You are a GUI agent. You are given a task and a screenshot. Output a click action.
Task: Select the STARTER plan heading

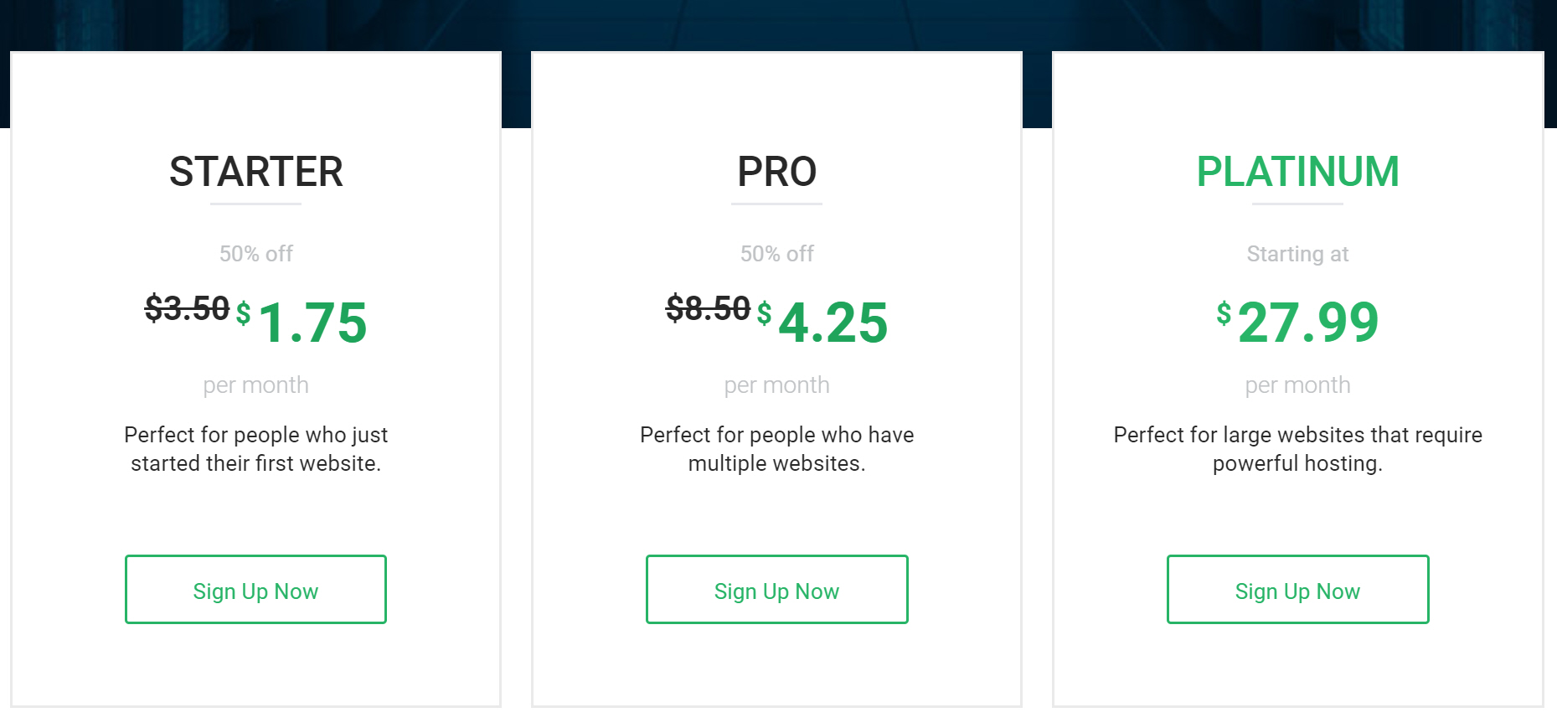[255, 173]
